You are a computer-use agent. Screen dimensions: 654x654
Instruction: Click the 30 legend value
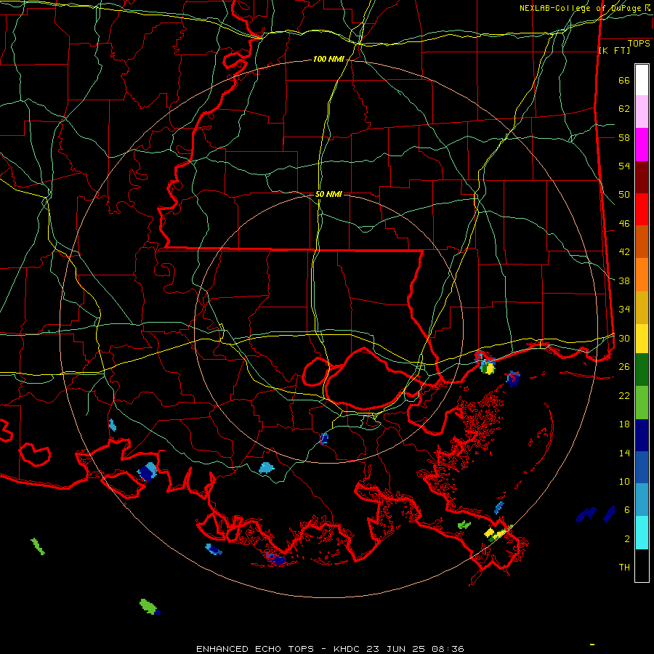(624, 338)
